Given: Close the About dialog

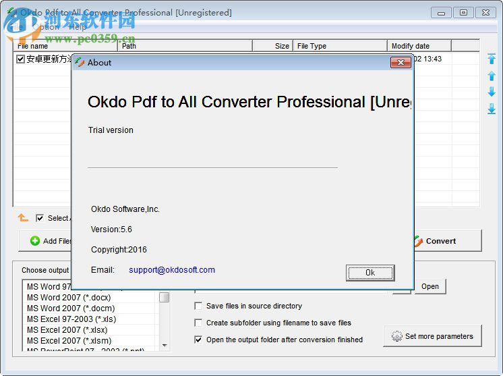Looking at the screenshot, I should (401, 62).
